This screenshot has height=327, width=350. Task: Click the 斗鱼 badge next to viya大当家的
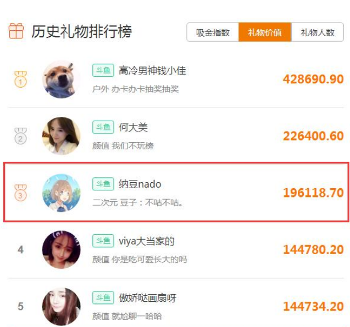tap(103, 241)
